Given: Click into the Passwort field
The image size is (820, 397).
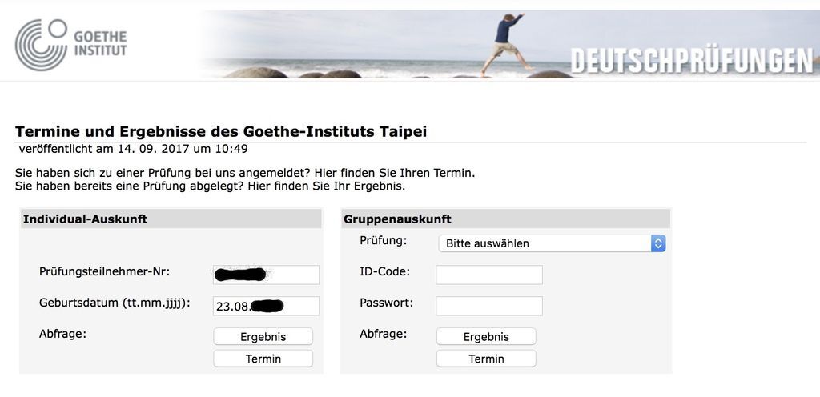Looking at the screenshot, I should pyautogui.click(x=489, y=306).
